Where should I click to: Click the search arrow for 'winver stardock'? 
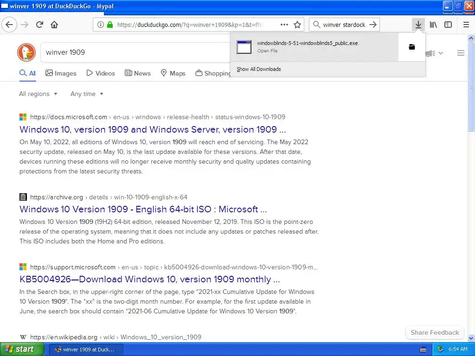coord(373,25)
